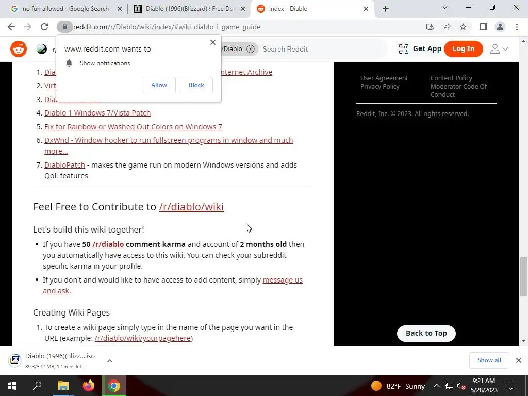
Task: Click Chrome taskbar icon
Action: (114, 386)
